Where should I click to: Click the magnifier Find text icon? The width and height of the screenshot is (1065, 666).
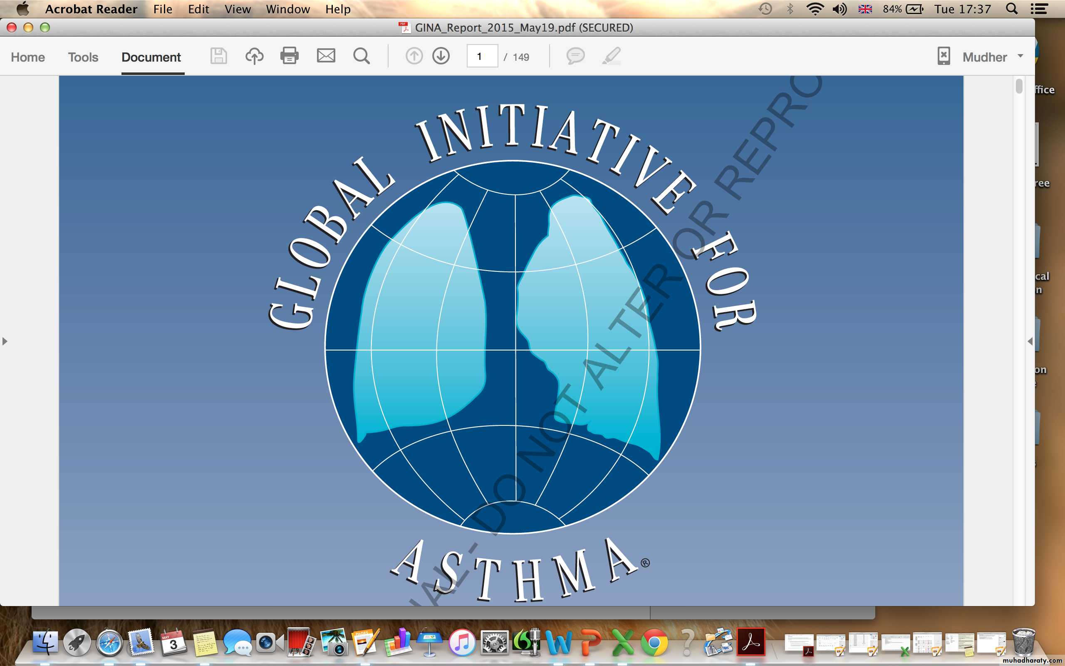pyautogui.click(x=361, y=56)
